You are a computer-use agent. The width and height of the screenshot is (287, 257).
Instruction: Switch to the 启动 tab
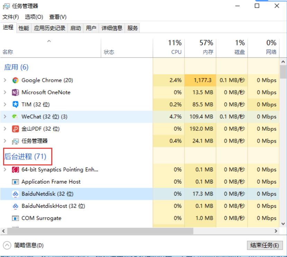[x=75, y=28]
